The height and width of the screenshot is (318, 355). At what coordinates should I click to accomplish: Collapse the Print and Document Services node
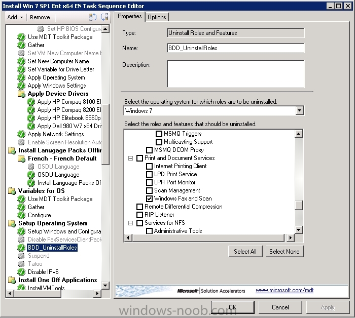click(130, 158)
